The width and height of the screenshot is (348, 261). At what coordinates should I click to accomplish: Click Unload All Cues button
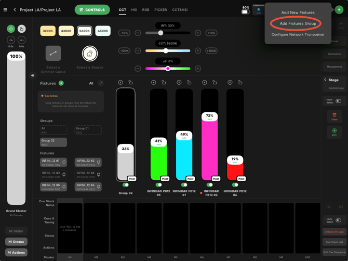coord(334,232)
